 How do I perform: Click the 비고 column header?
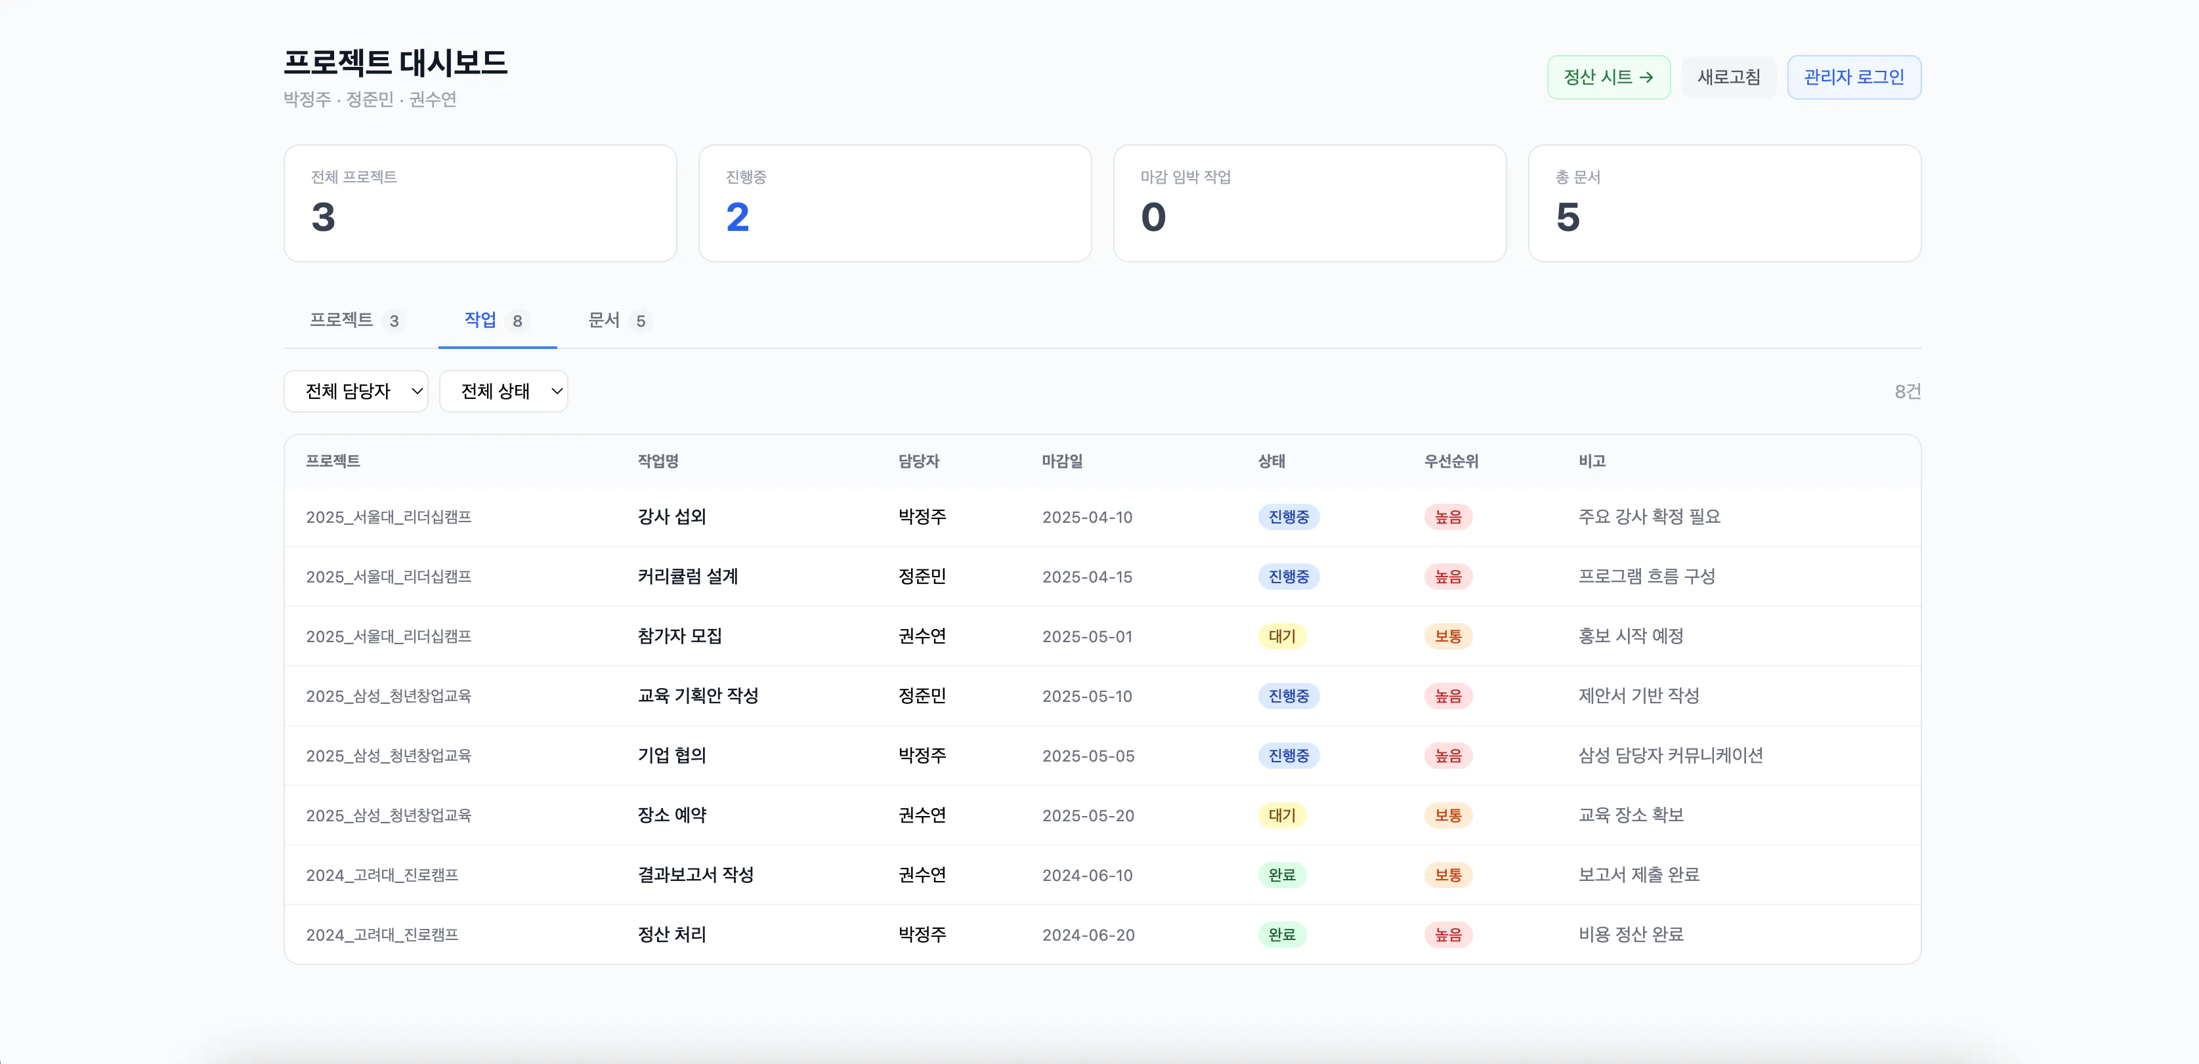[x=1592, y=462]
